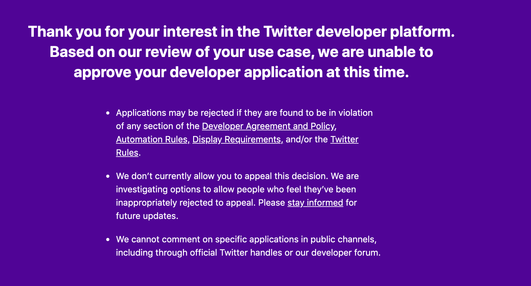This screenshot has height=286, width=531.
Task: Click bullet dot before "We cannot comment"
Action: click(108, 239)
